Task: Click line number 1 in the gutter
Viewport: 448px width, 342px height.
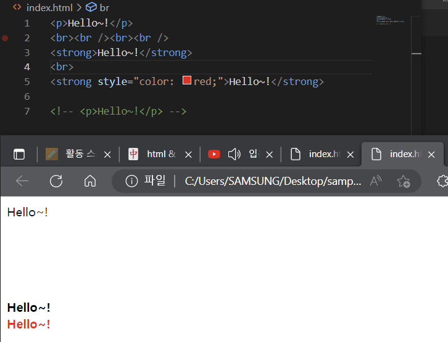Action: pyautogui.click(x=27, y=23)
